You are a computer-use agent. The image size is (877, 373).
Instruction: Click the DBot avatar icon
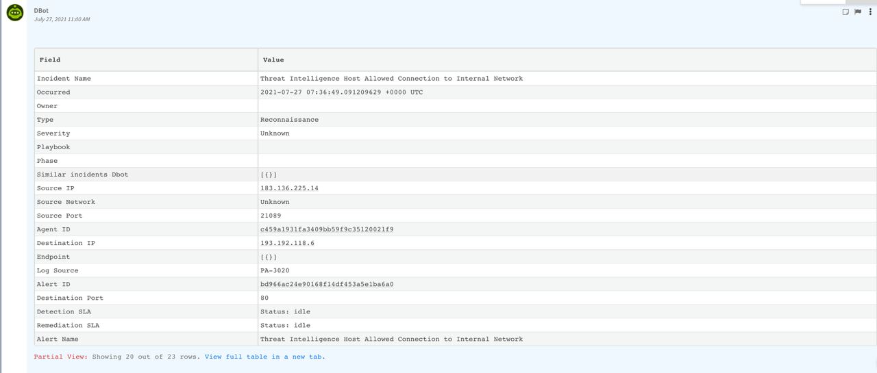click(15, 12)
